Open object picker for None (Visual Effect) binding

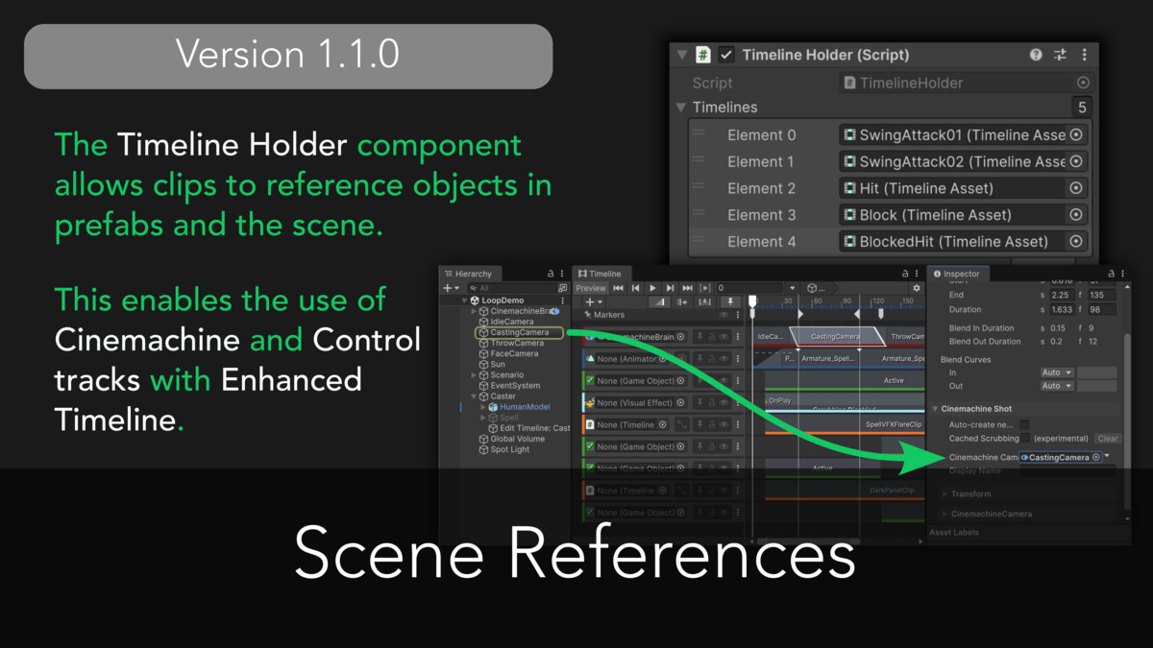pos(680,403)
